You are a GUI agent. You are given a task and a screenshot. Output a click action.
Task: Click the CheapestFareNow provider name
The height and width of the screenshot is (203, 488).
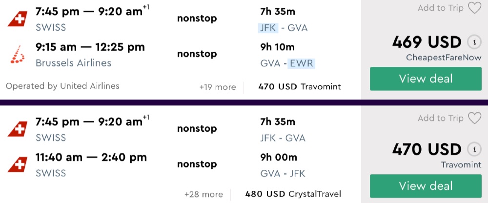[444, 58]
